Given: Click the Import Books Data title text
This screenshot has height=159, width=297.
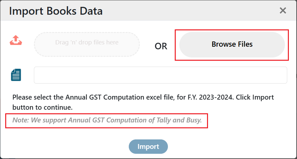Looking at the screenshot, I should point(56,11).
